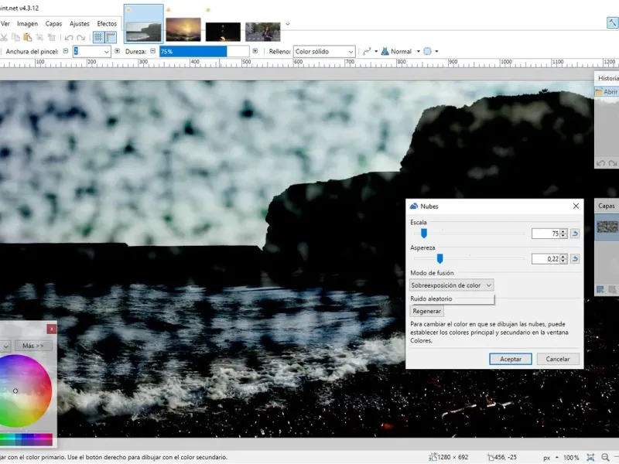The image size is (619, 464).
Task: Click the selection clipping mode icon
Action: click(x=427, y=51)
